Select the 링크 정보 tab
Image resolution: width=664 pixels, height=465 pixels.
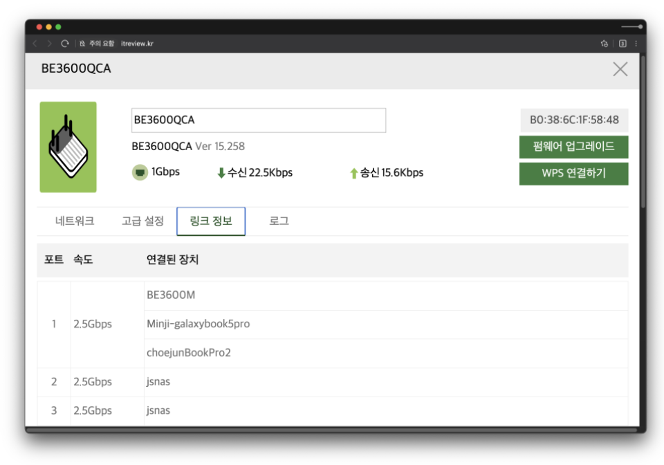tap(211, 221)
